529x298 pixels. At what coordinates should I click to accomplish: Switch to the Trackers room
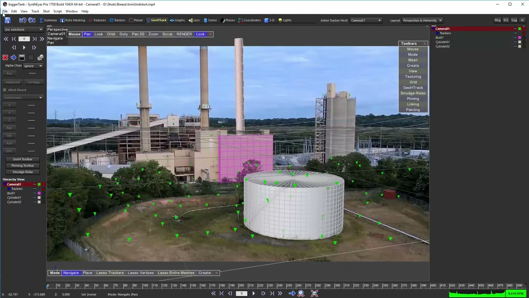[117, 20]
